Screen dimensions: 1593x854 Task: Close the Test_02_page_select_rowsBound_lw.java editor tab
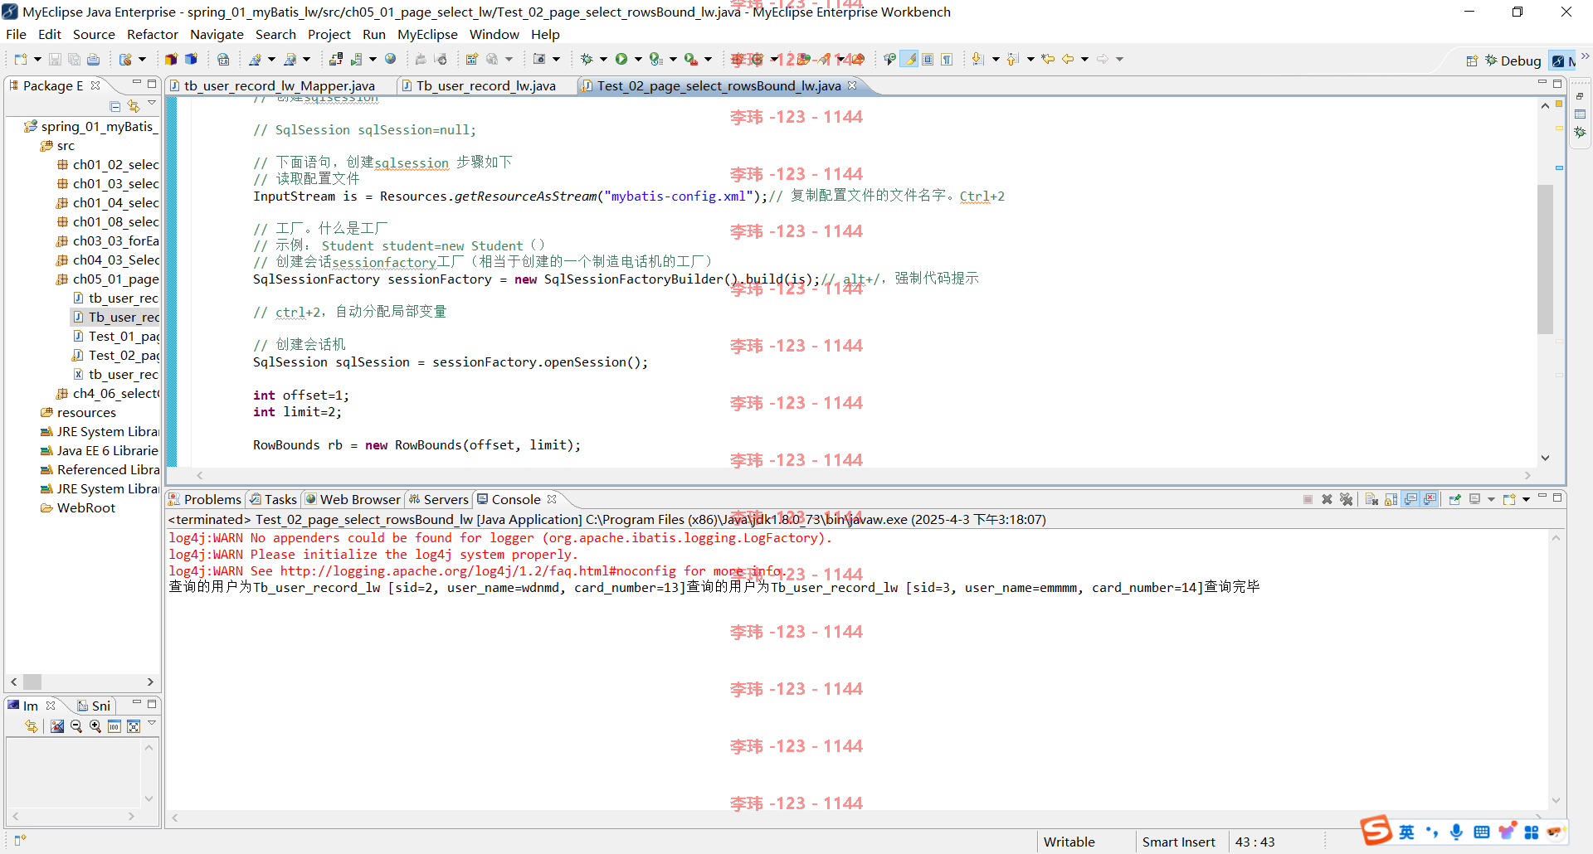852,85
